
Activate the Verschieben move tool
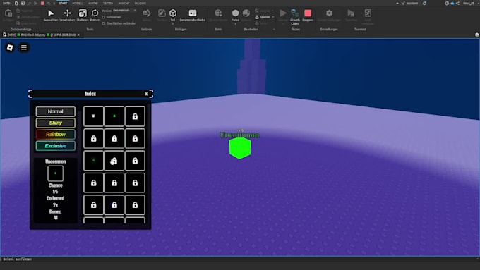[67, 16]
